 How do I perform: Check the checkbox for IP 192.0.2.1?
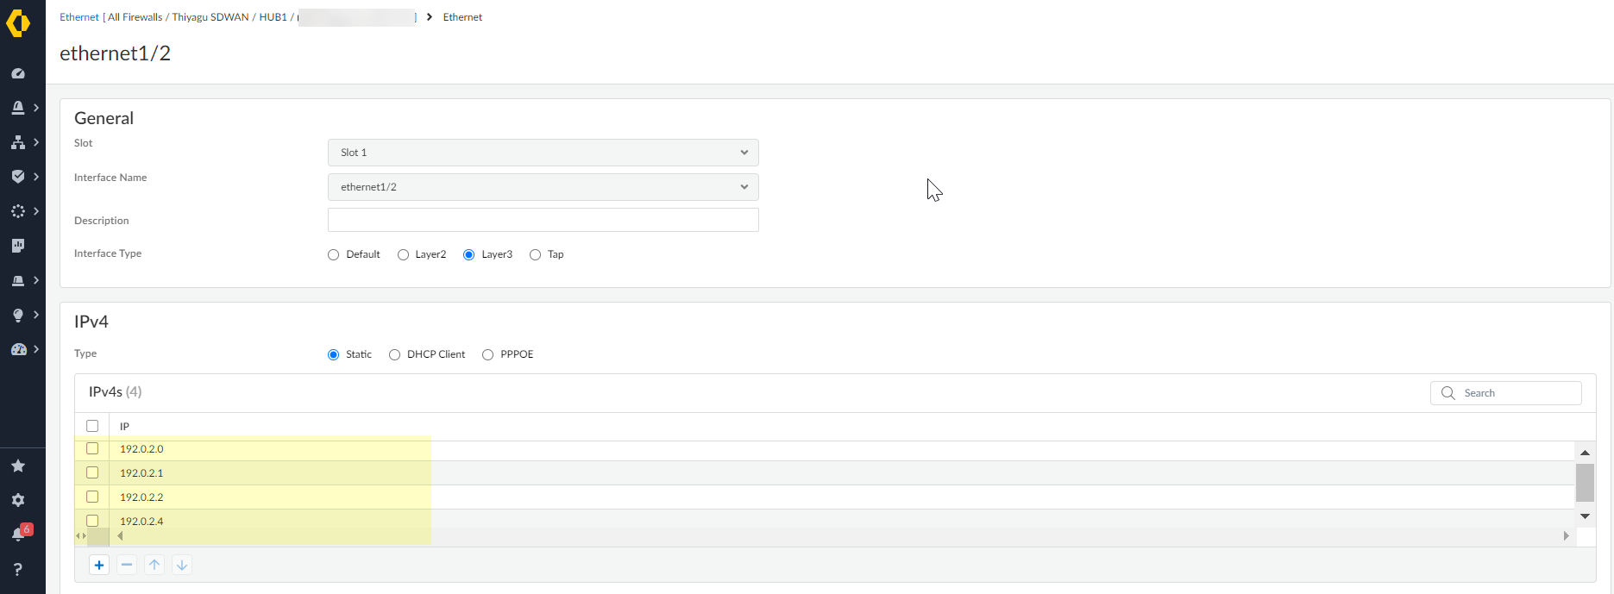[x=92, y=472]
